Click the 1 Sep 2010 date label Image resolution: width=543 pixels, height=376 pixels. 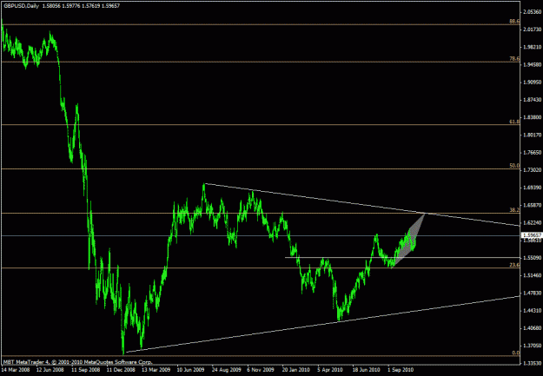point(401,370)
